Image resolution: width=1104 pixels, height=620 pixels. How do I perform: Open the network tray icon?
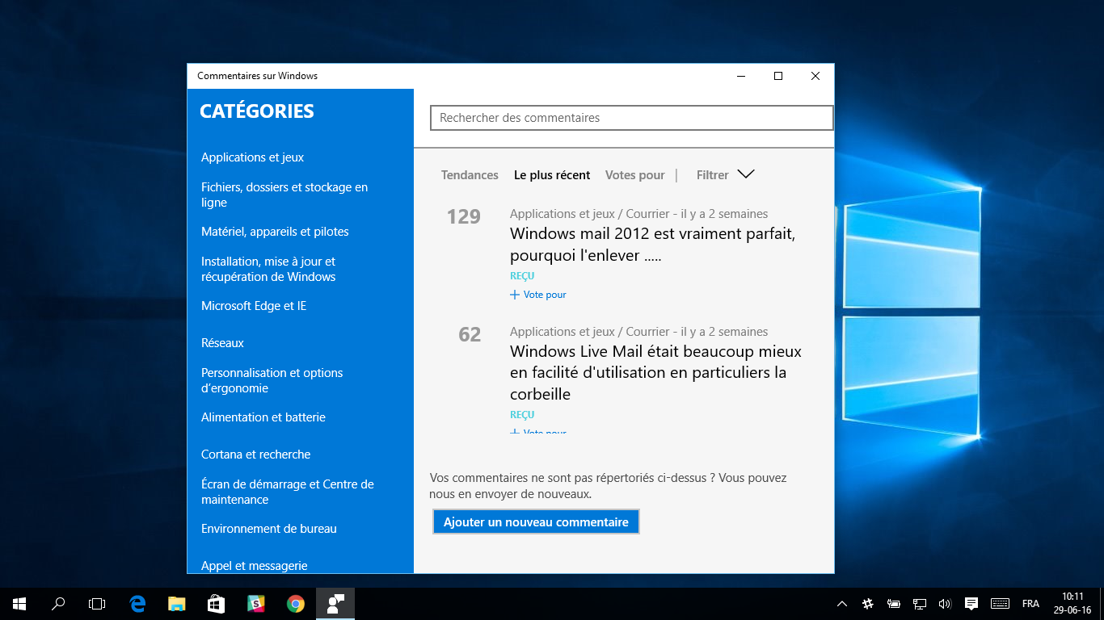pos(920,604)
